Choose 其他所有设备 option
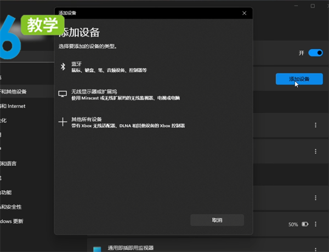The image size is (329, 252). (87, 119)
